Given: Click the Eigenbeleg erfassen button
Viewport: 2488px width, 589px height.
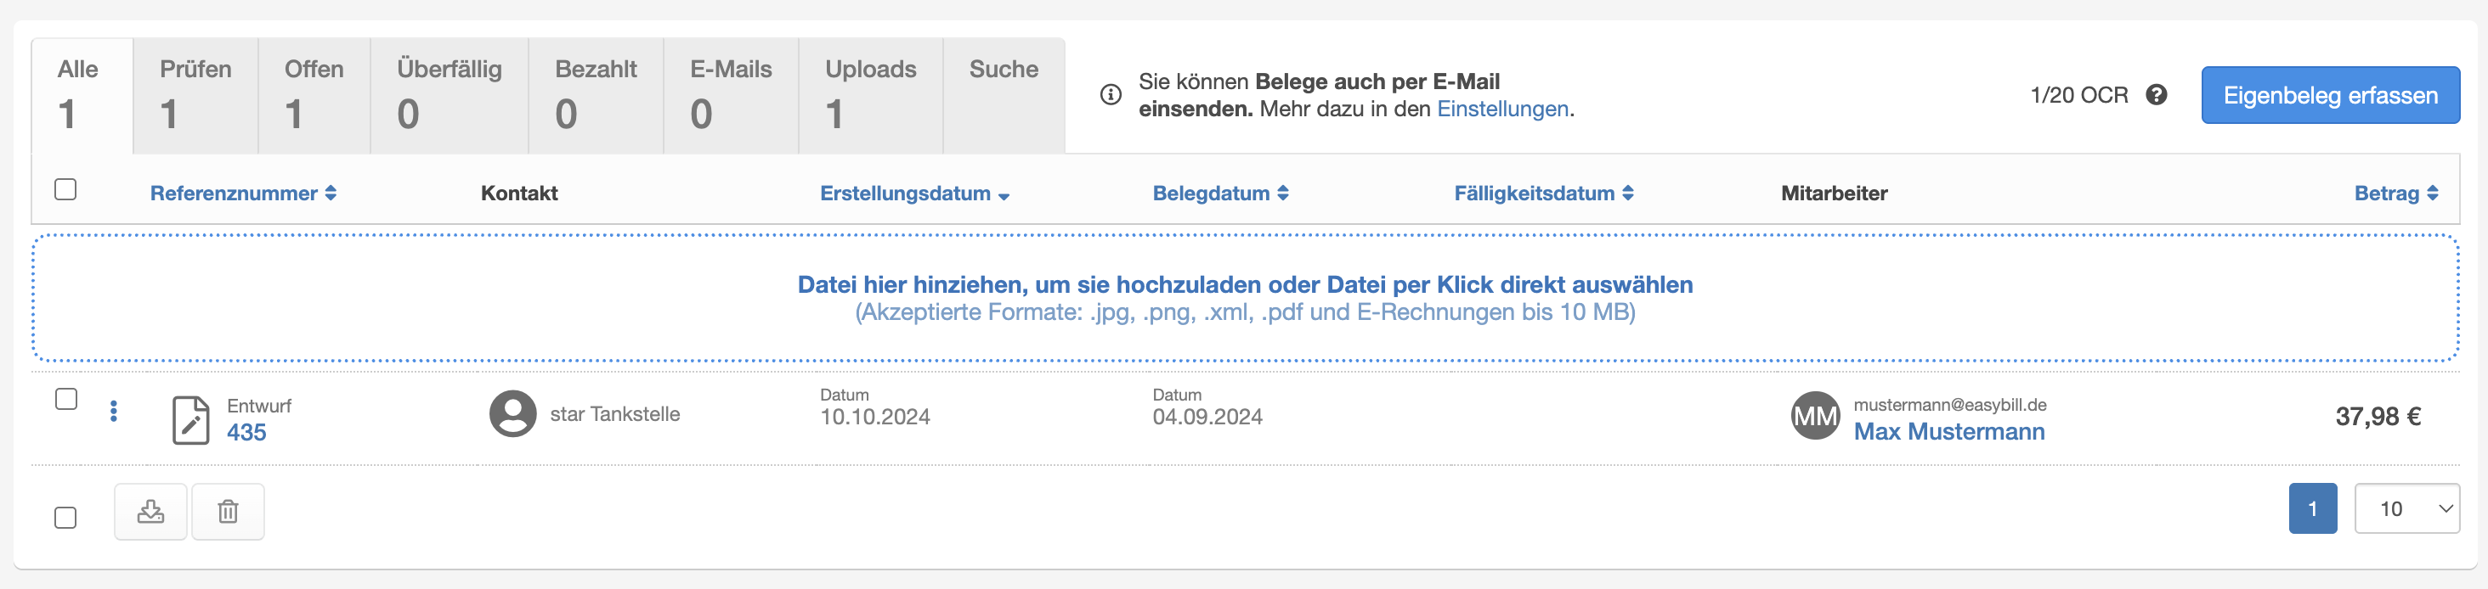Looking at the screenshot, I should tap(2330, 95).
